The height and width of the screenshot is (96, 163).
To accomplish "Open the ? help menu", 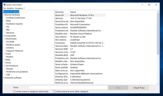I will [24, 9].
